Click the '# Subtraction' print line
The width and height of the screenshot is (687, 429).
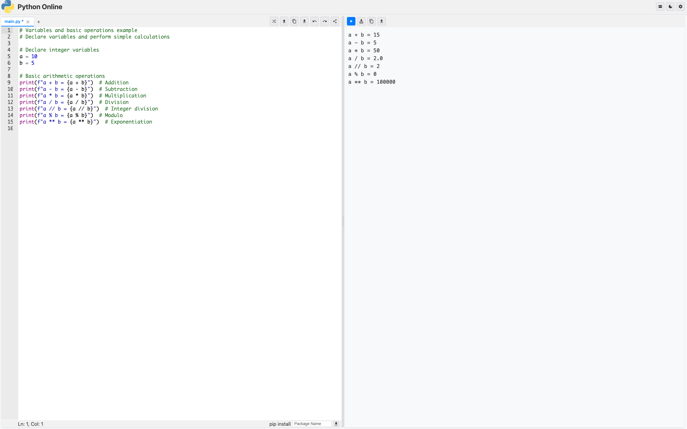(x=78, y=89)
